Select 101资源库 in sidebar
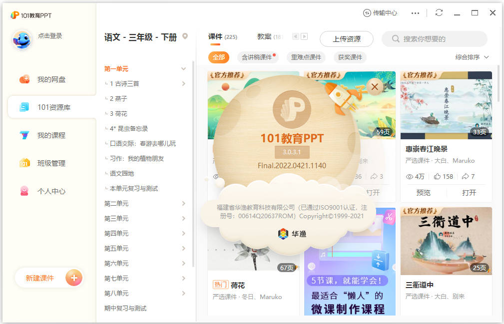This screenshot has width=504, height=324. pos(52,107)
